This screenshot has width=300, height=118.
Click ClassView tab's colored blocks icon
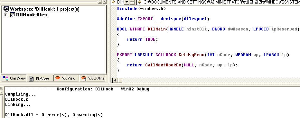(5, 78)
